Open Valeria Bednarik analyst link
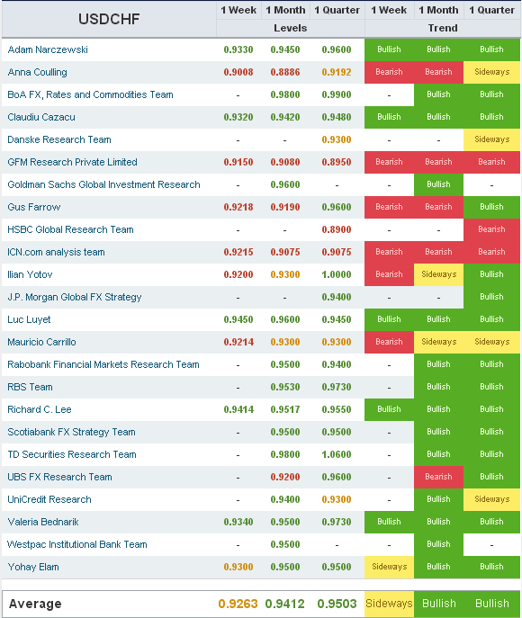Image resolution: width=522 pixels, height=618 pixels. click(43, 522)
